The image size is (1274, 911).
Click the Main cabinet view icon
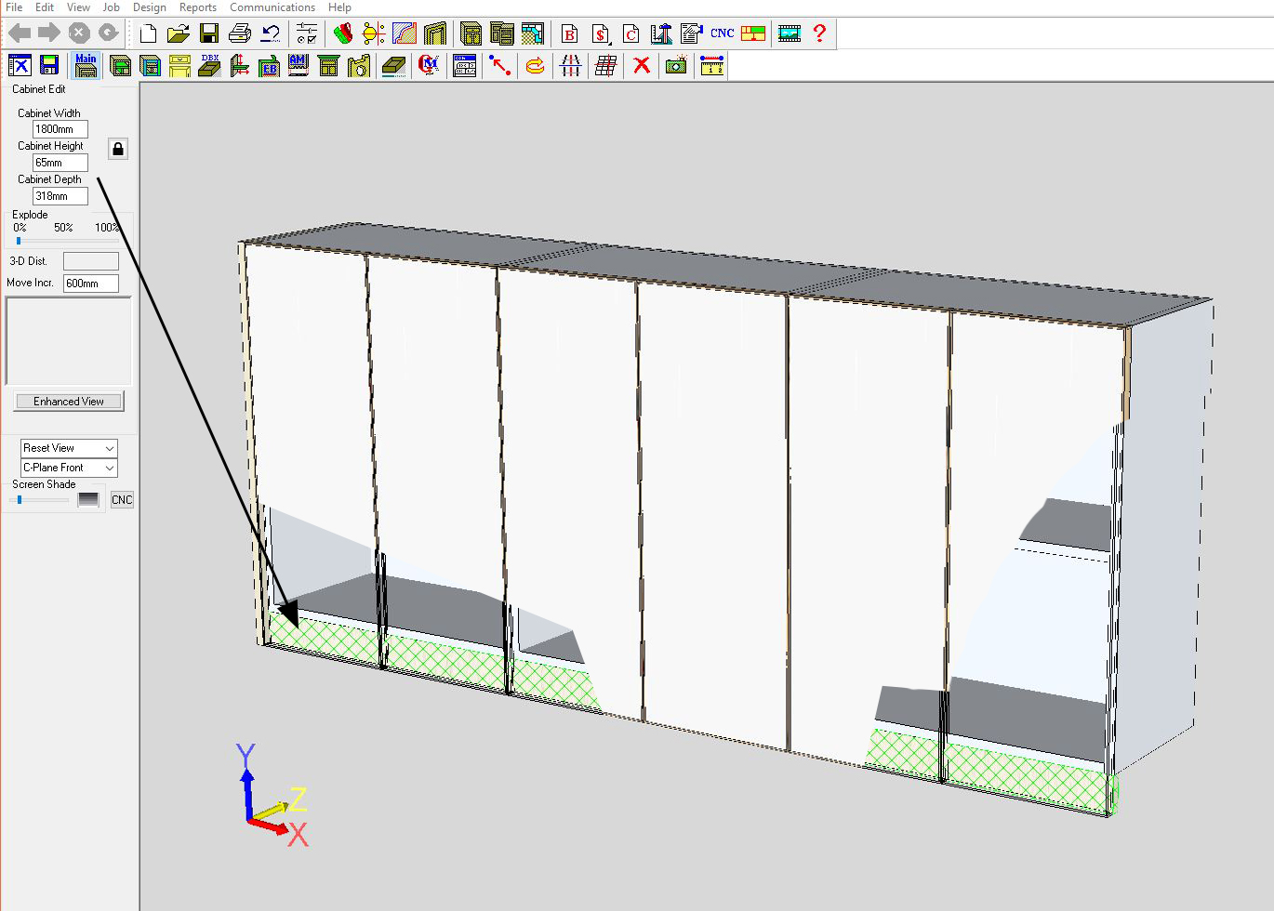(86, 65)
